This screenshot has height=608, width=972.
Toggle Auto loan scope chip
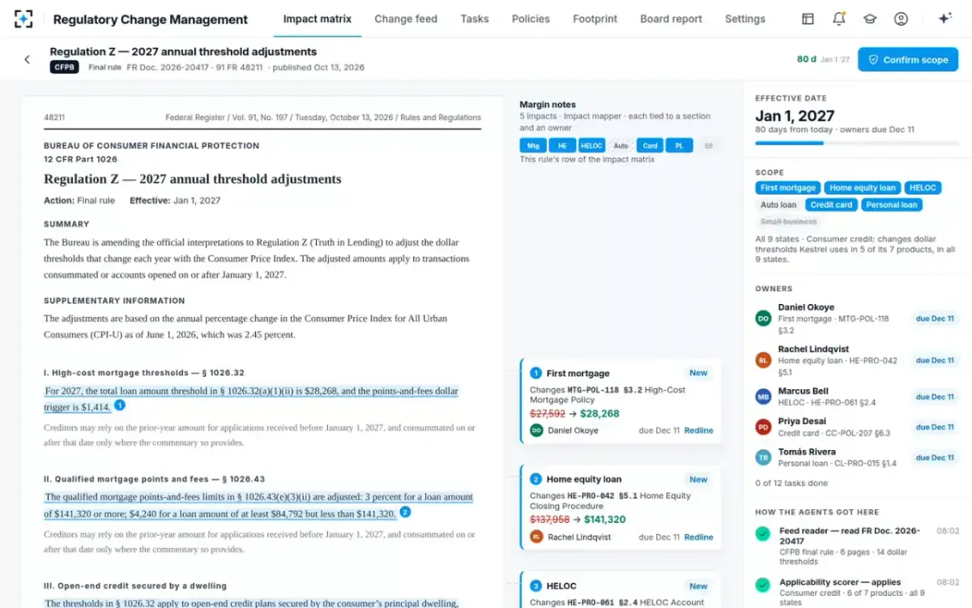(x=778, y=205)
